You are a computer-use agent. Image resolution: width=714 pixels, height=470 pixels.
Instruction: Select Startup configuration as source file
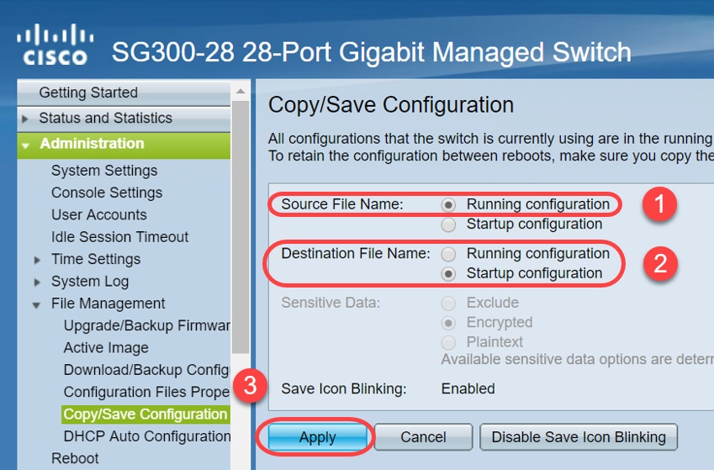click(x=449, y=224)
